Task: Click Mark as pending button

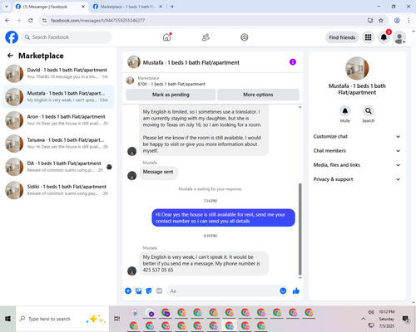Action: [x=171, y=95]
